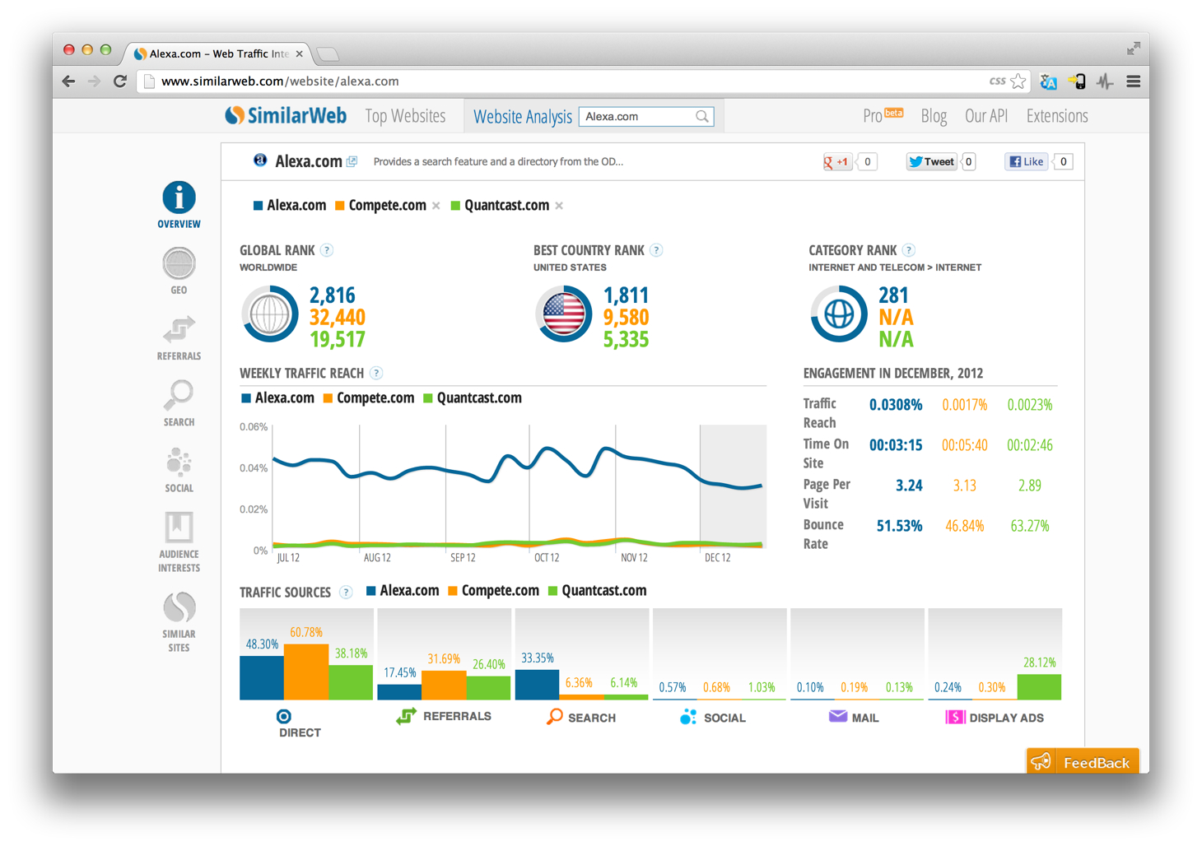
Task: Reload the page with refresh icon
Action: coord(120,81)
